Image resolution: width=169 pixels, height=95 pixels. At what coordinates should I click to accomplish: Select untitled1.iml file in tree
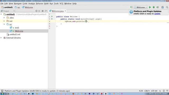[x=15, y=34]
